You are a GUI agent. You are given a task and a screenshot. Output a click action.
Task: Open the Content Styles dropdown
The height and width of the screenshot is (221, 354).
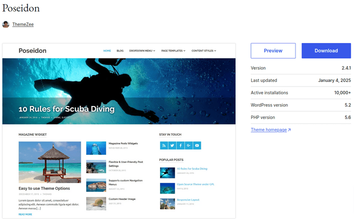point(204,51)
